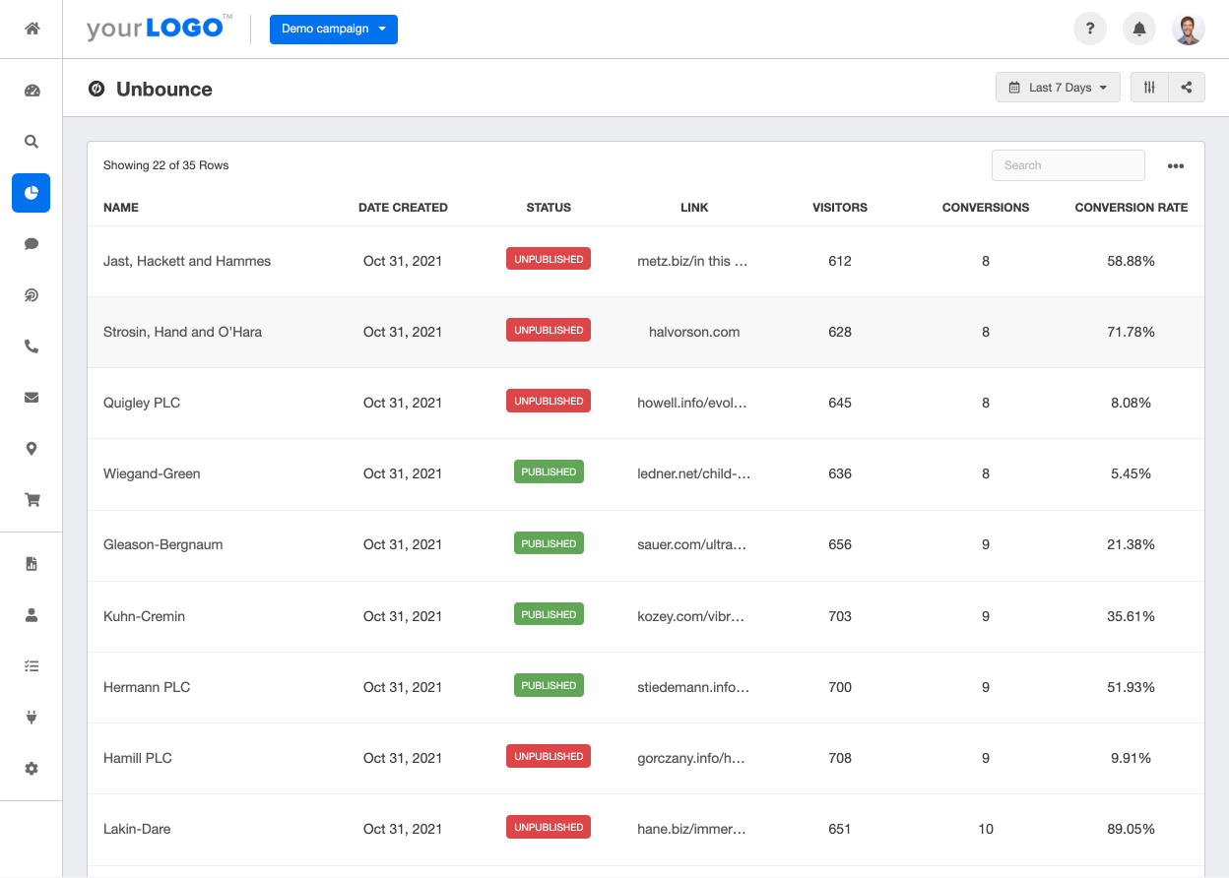Click the share icon button
Screen dimensions: 1229x878
[1187, 88]
